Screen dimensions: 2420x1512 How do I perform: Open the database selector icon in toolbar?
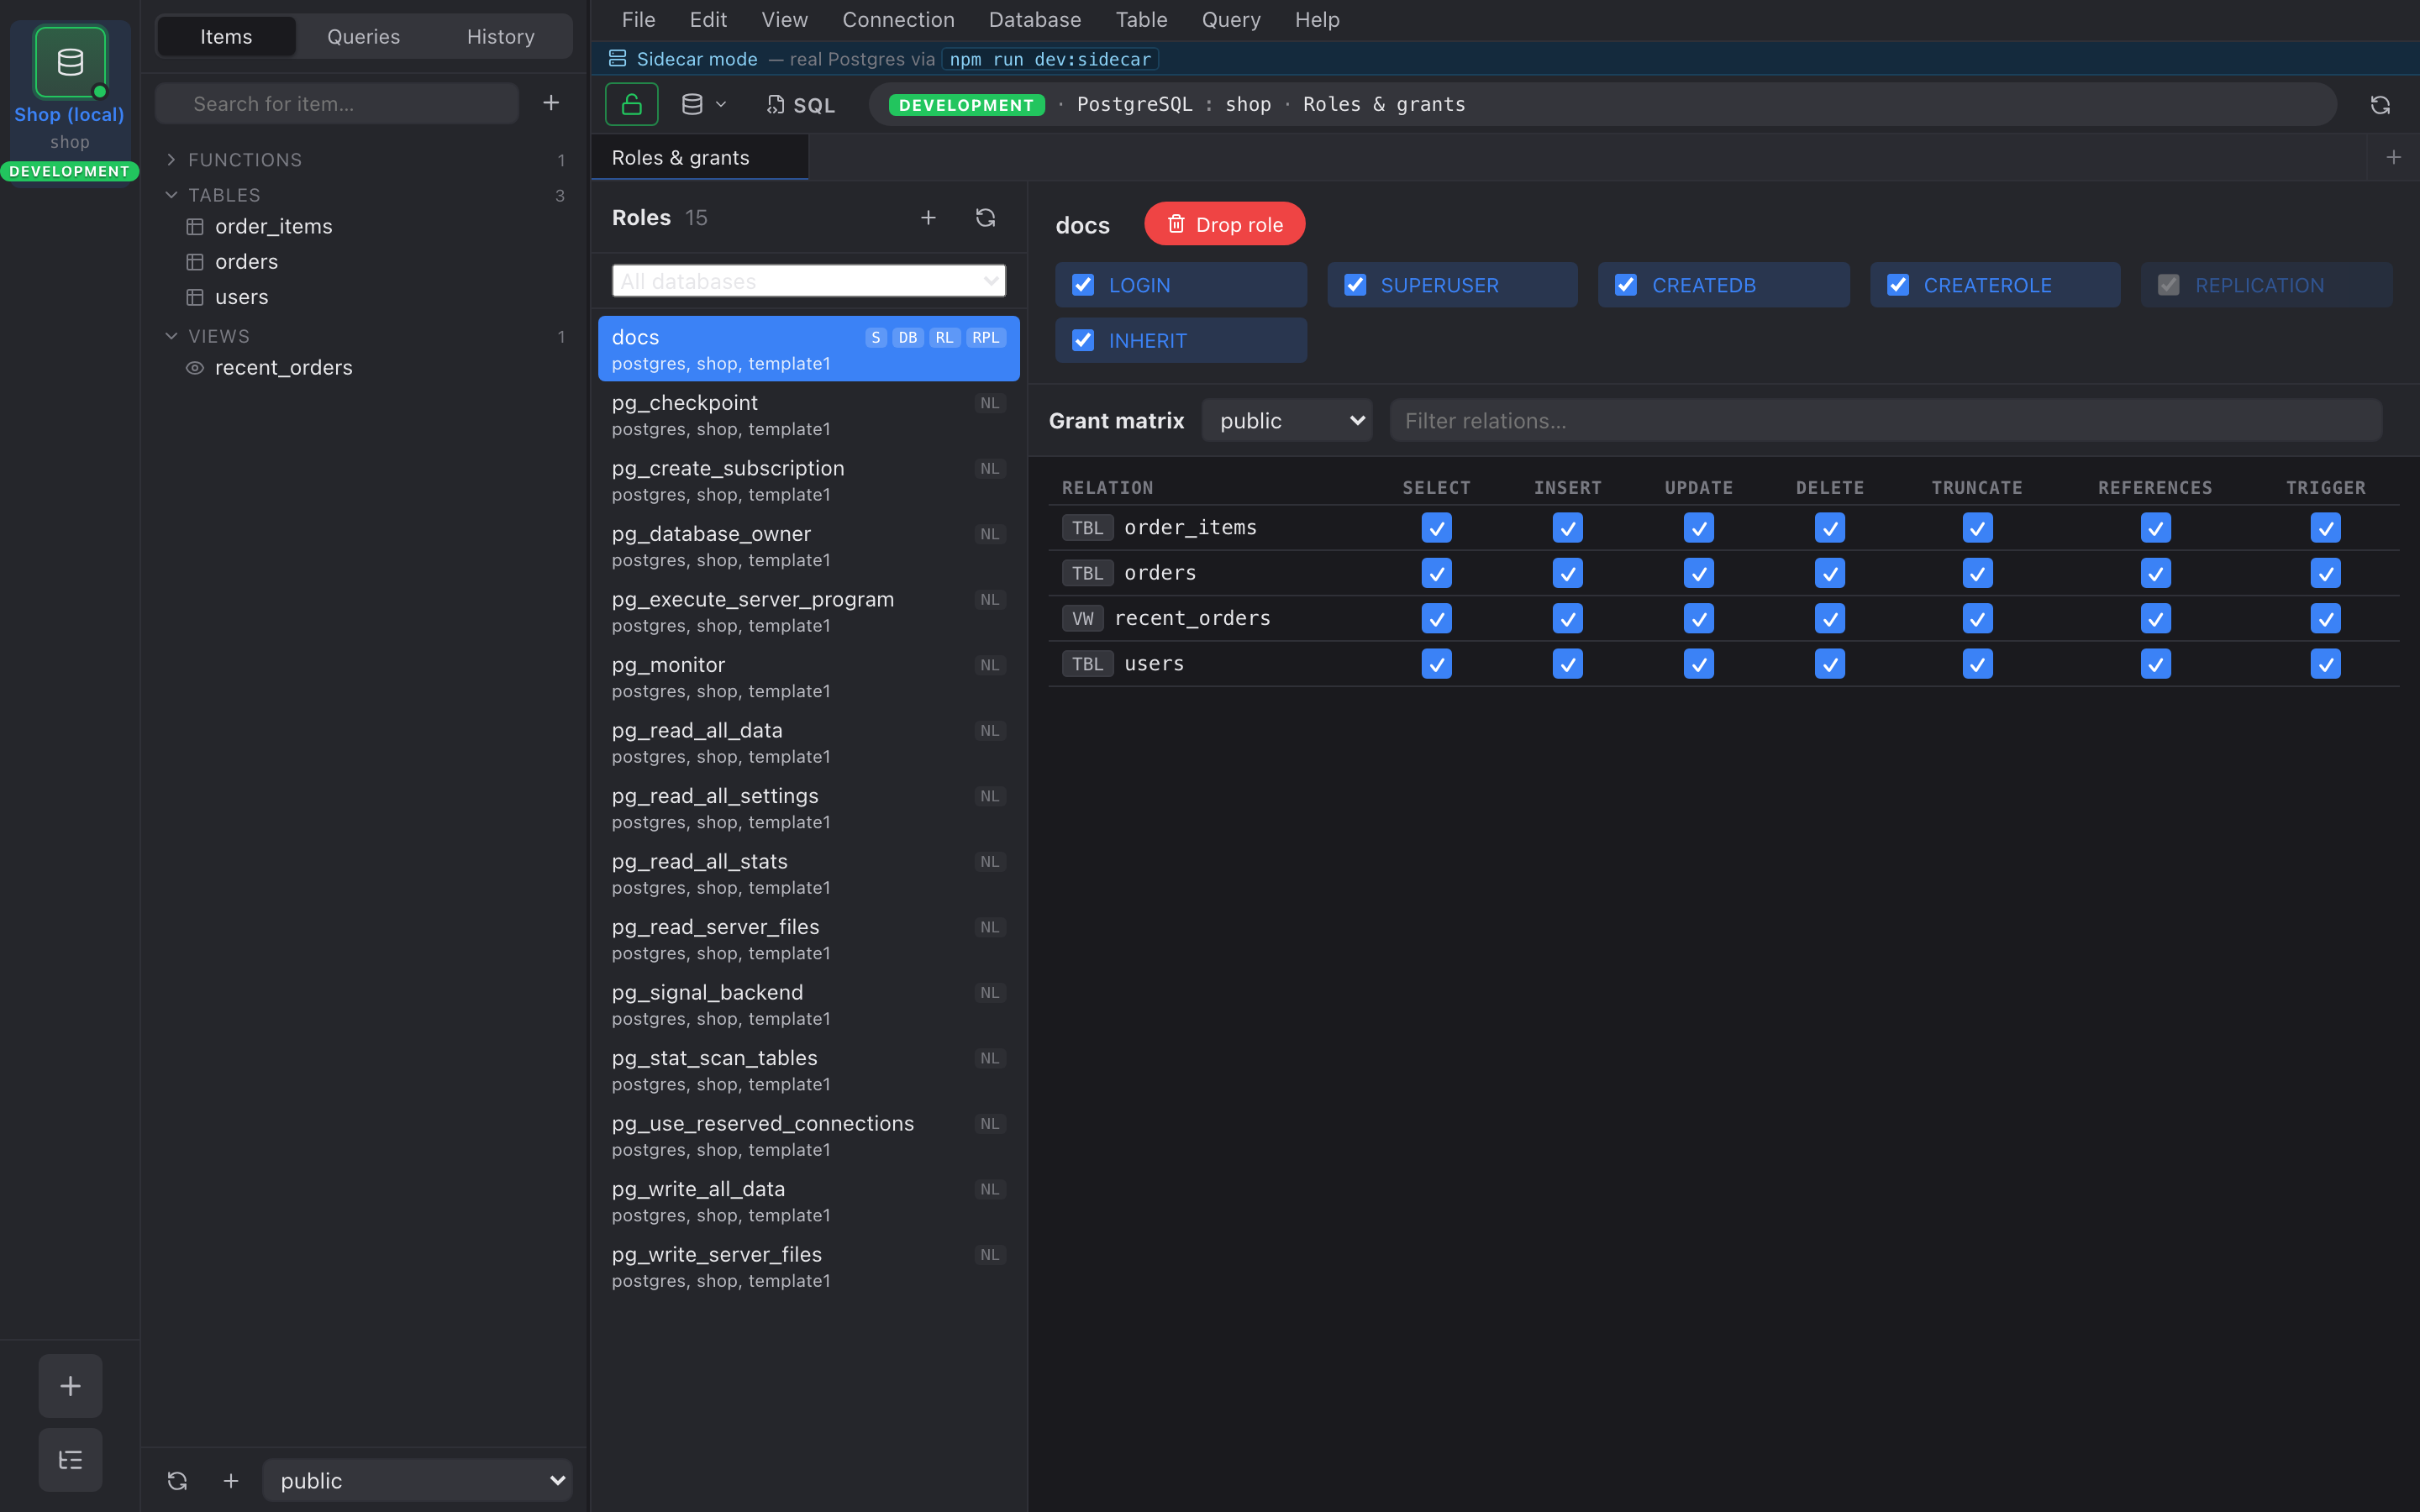703,104
